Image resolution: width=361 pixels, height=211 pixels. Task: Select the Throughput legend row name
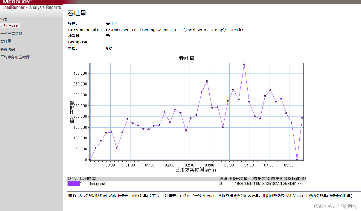[x=97, y=184]
